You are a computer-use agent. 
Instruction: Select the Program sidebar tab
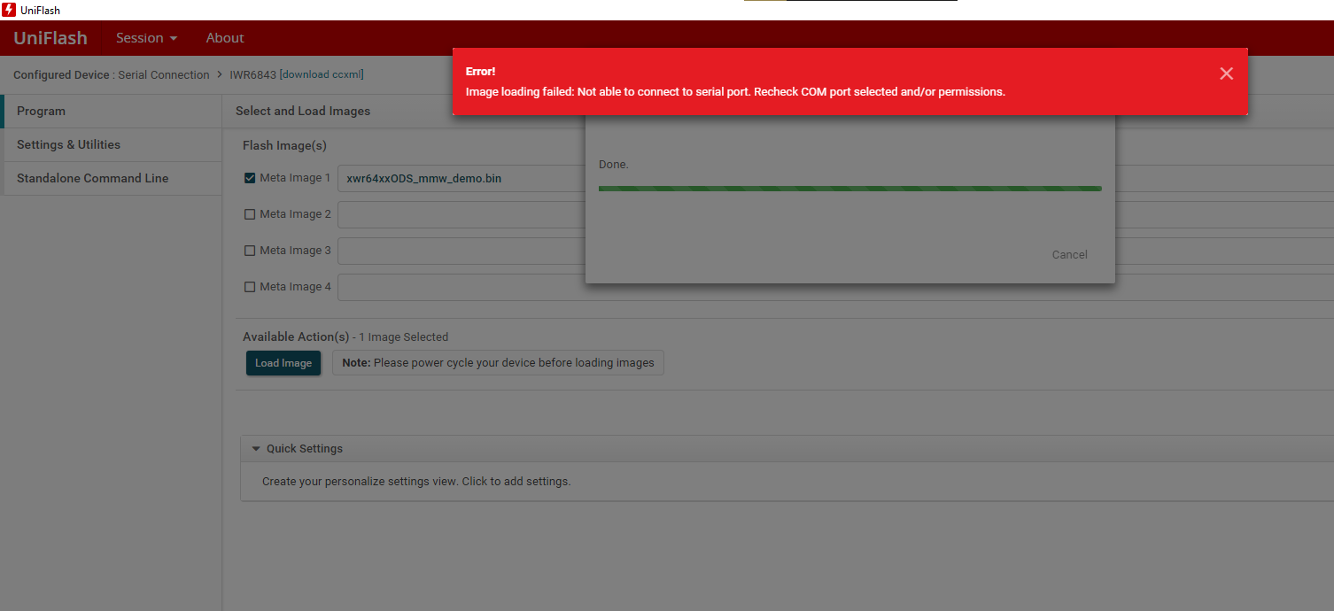(112, 112)
